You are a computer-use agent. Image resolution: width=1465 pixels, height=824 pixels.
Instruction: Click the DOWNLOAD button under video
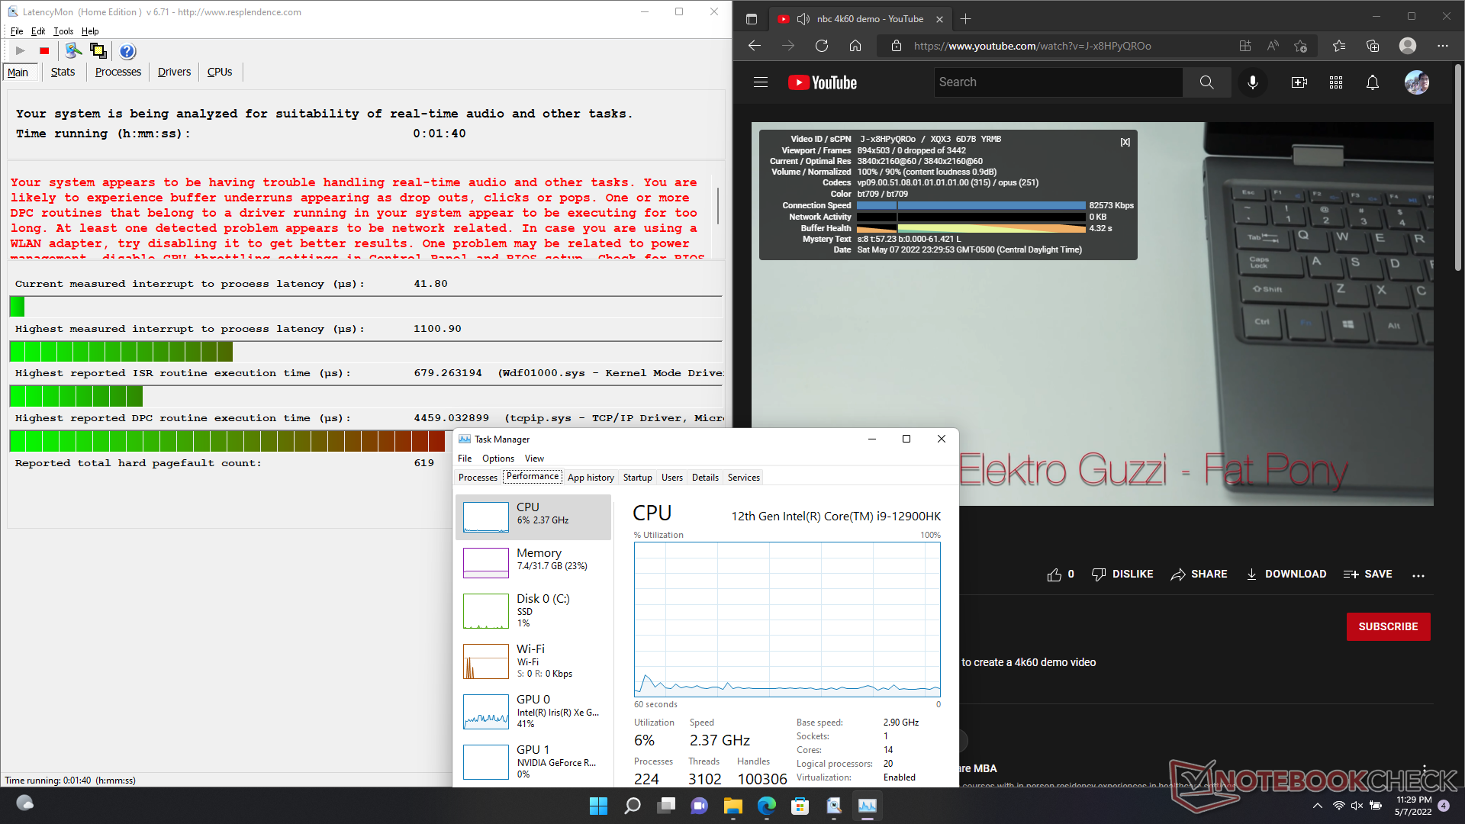[x=1286, y=575]
